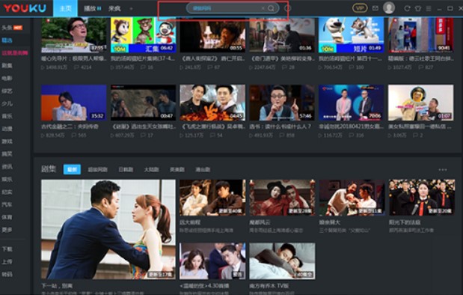
Task: Clear the search box with the X icon
Action: click(263, 8)
